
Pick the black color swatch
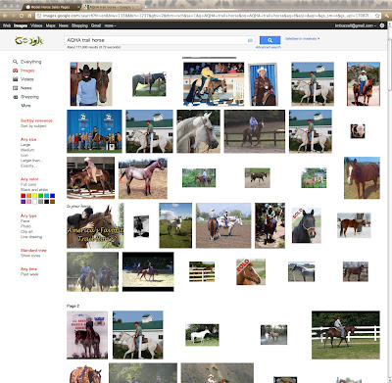coord(47,202)
